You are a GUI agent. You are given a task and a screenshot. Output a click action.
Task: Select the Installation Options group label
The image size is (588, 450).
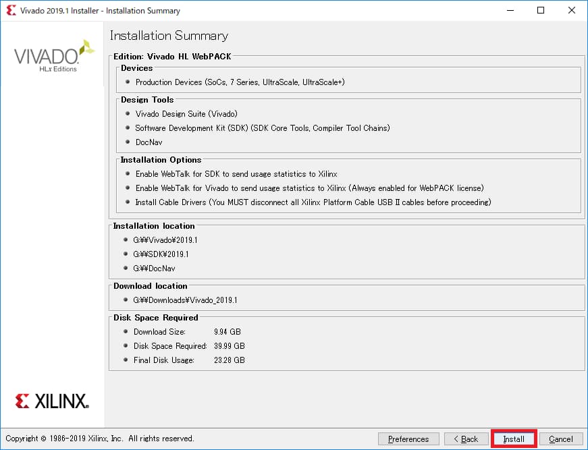161,160
